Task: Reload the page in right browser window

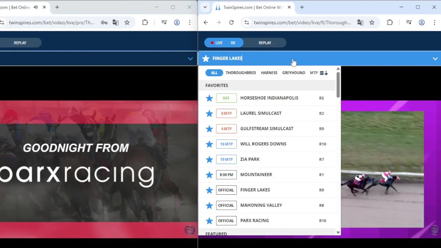Action: (x=231, y=22)
